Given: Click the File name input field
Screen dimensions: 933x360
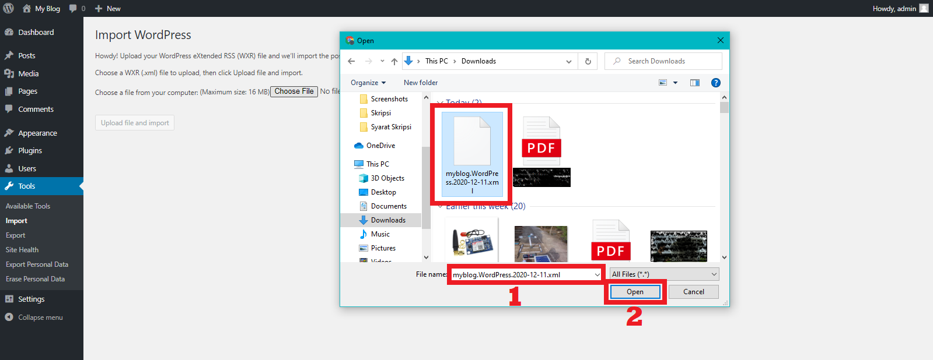Looking at the screenshot, I should 521,274.
